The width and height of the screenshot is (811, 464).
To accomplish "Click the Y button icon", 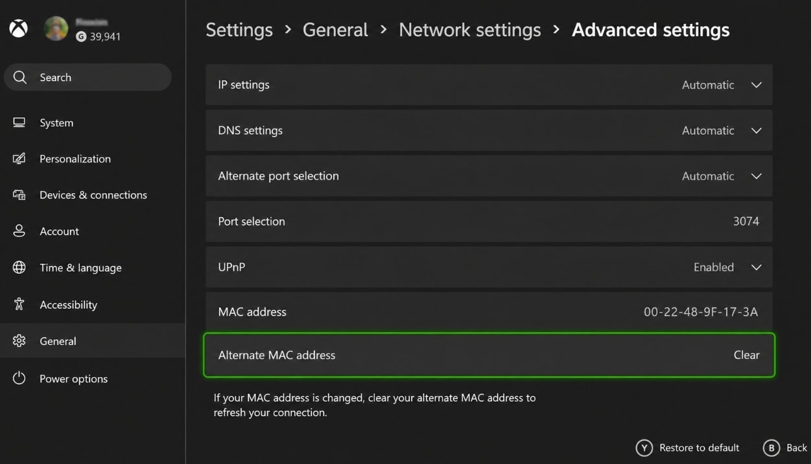I will tap(644, 448).
